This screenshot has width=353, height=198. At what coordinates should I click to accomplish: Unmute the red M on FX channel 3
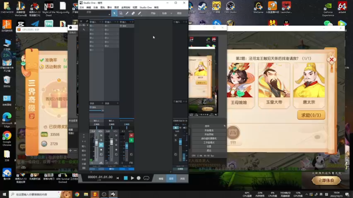pos(131,136)
